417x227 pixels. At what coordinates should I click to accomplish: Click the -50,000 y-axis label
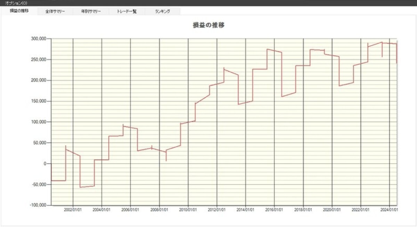click(39, 185)
